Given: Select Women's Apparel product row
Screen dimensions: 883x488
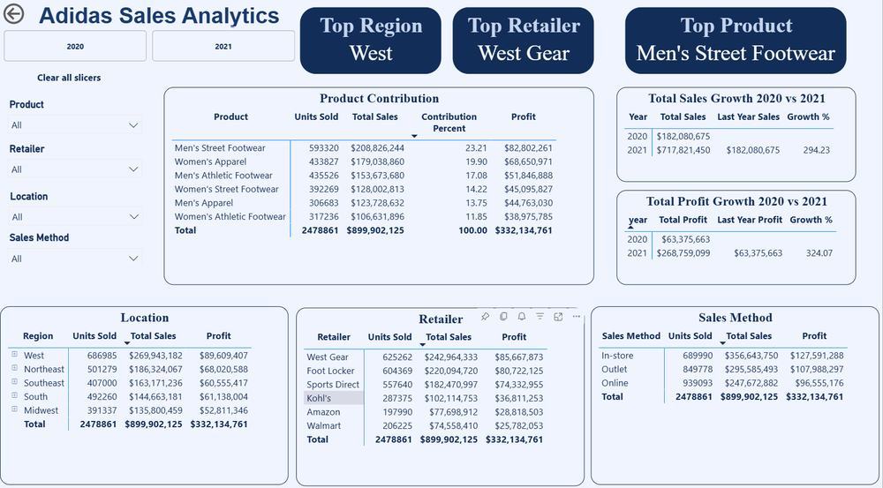Looking at the screenshot, I should click(x=364, y=161).
